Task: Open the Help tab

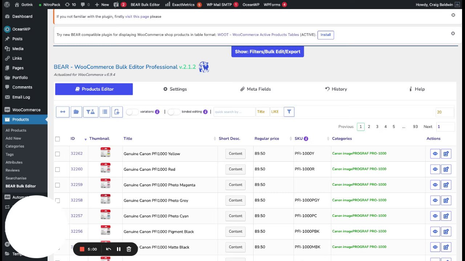Action: (x=417, y=89)
